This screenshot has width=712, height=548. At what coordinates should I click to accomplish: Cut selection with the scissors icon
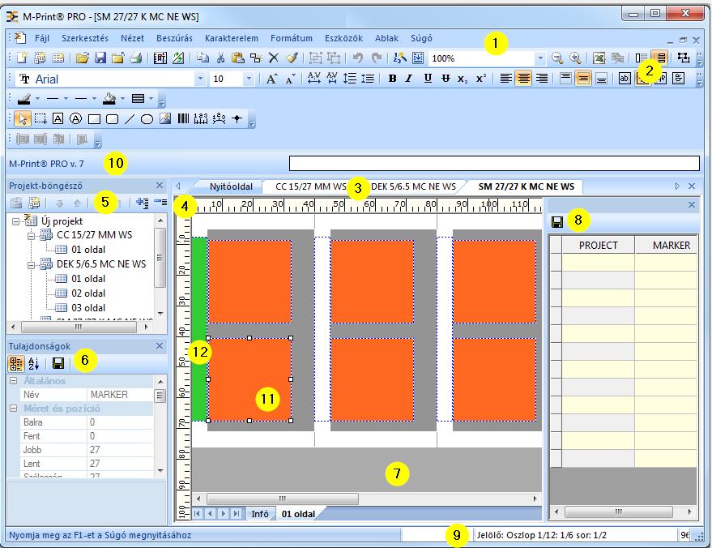(220, 58)
